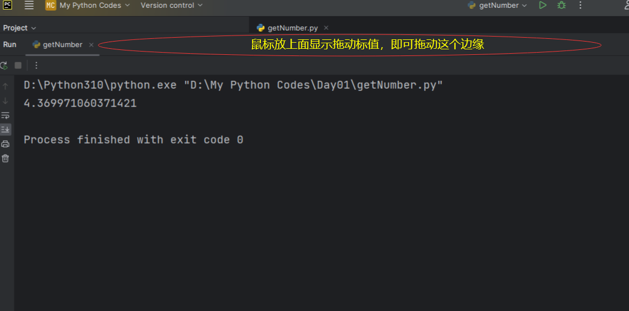The width and height of the screenshot is (629, 311).
Task: Clear console with the trash icon
Action: click(x=6, y=159)
